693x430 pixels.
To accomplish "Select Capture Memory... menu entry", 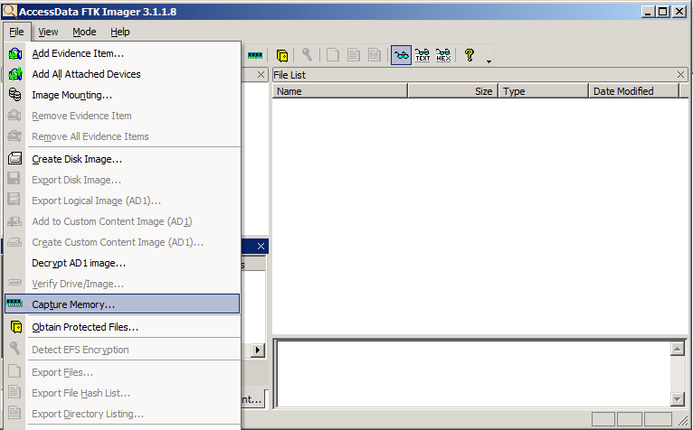I will coord(122,304).
